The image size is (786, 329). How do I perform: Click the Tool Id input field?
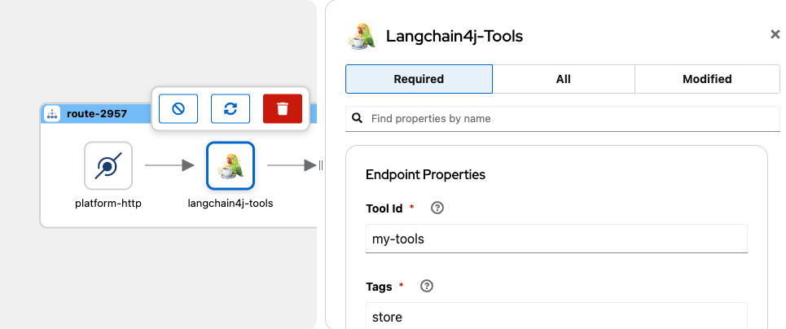[556, 239]
